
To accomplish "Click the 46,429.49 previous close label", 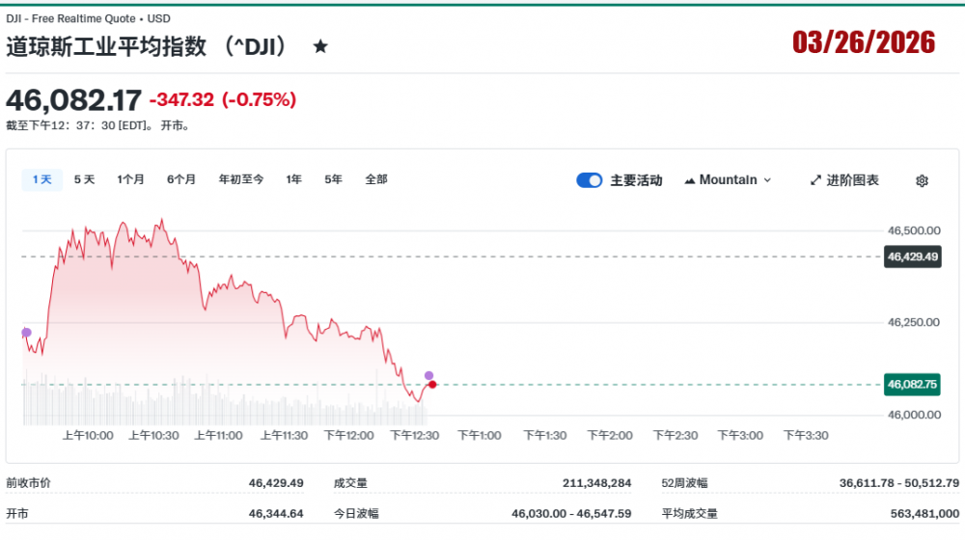I will point(912,256).
